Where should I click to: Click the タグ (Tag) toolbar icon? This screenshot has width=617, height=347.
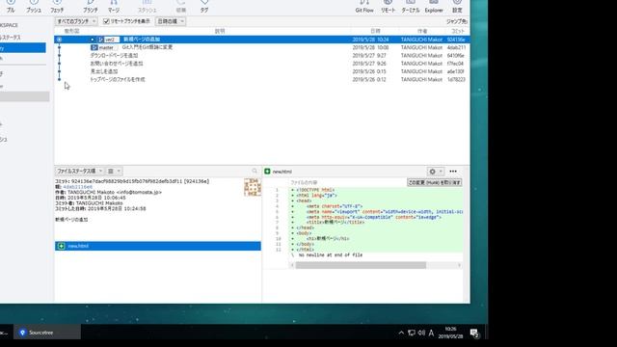pyautogui.click(x=203, y=7)
